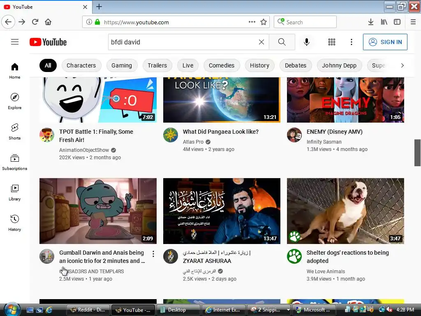
Task: Play the Pangaea Earth thumbnail video
Action: (222, 100)
